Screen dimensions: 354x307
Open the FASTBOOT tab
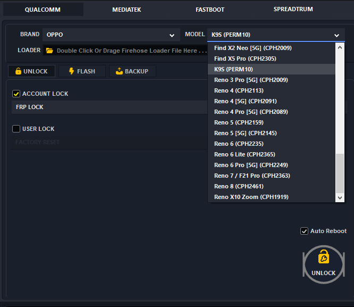[210, 10]
